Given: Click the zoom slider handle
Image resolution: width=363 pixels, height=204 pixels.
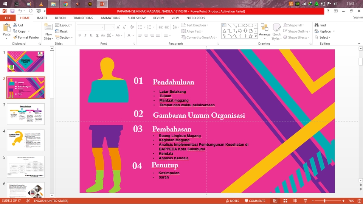Looking at the screenshot, I should 325,201.
